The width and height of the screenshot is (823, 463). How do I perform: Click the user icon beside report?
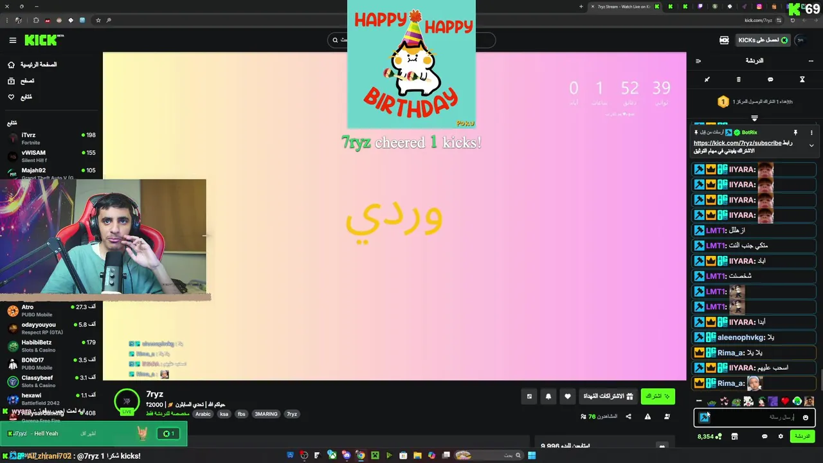[x=667, y=417]
